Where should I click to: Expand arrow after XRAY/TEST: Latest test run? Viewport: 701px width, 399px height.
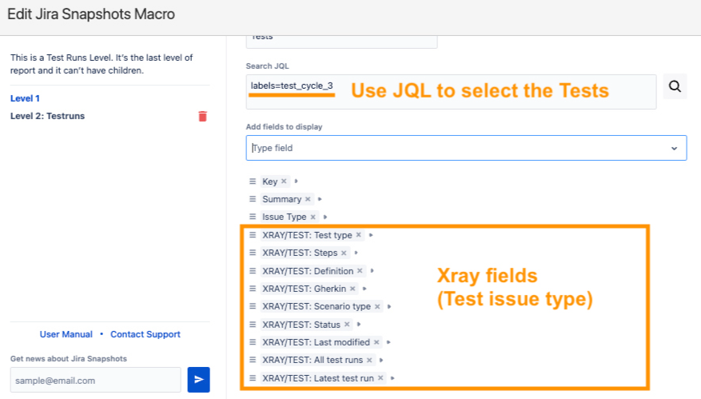(392, 378)
